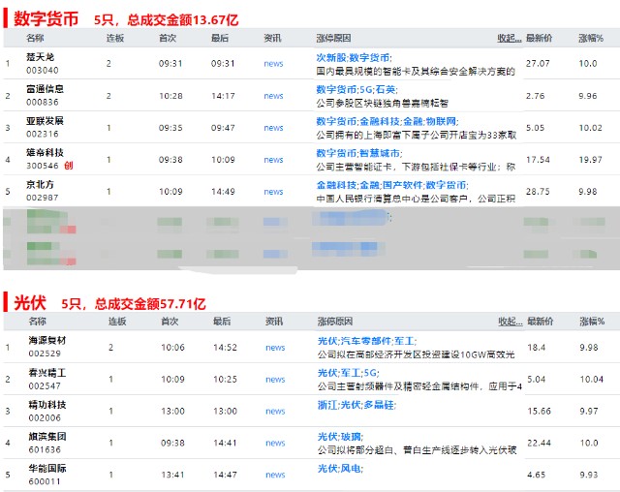The image size is (620, 492).
Task: Select stock name 华能国际
Action: tap(47, 469)
